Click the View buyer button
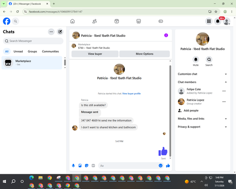The image size is (236, 189). pos(95,54)
